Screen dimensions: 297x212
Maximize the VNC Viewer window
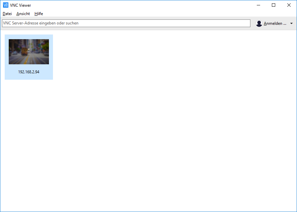[x=274, y=5]
